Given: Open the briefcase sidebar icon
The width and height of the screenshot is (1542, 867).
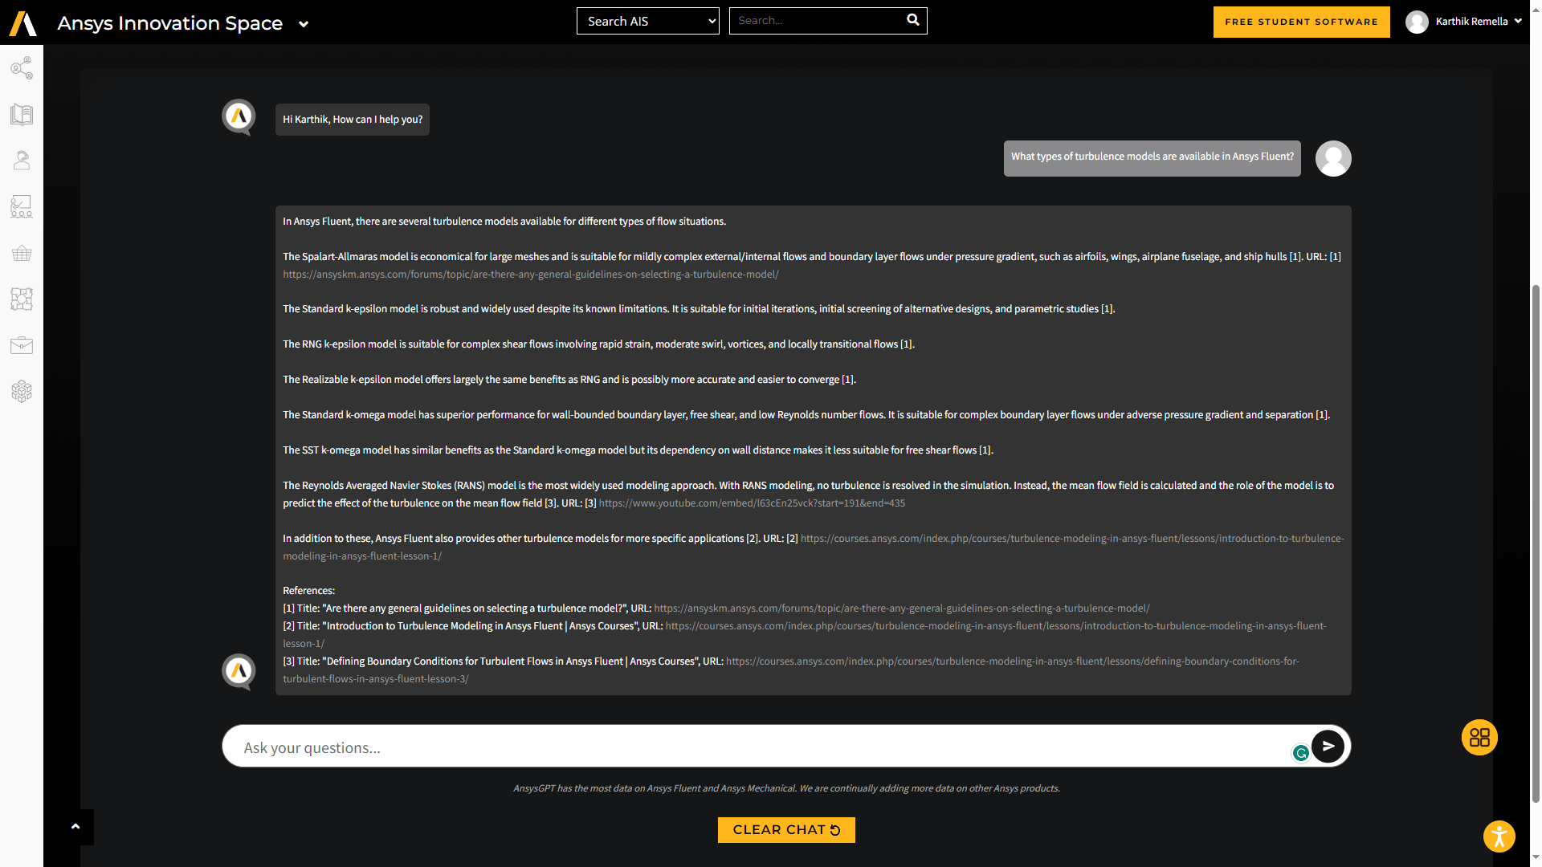Looking at the screenshot, I should [22, 345].
